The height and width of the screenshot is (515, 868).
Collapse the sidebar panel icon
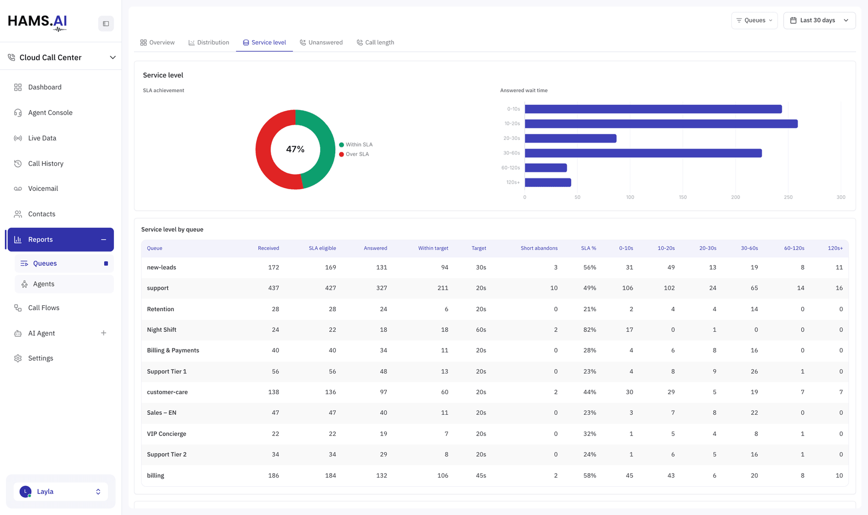[106, 24]
